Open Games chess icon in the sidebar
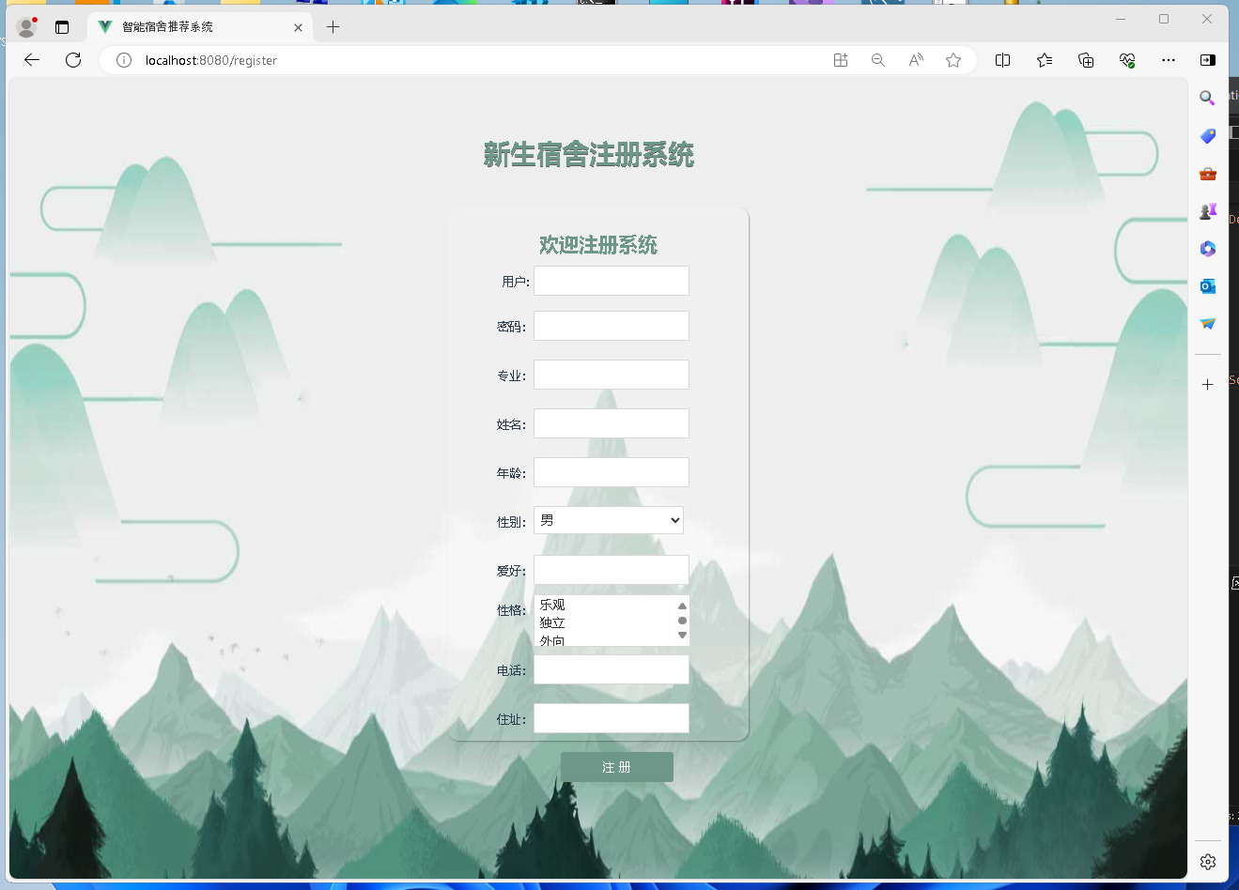This screenshot has height=890, width=1239. click(x=1207, y=210)
